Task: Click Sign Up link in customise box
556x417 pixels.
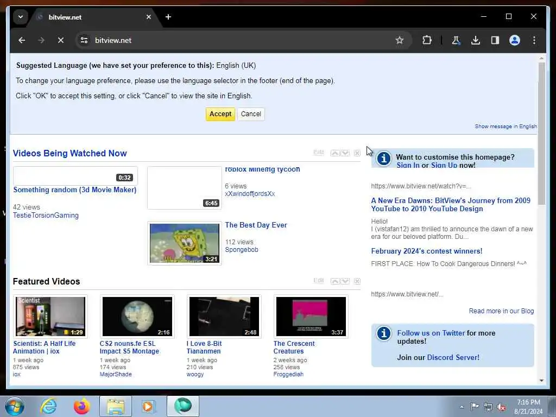Action: click(444, 165)
